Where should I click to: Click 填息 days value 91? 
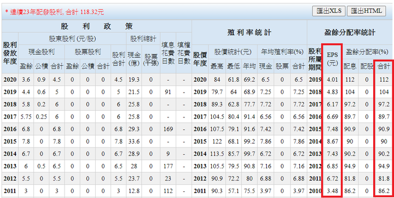[168, 92]
